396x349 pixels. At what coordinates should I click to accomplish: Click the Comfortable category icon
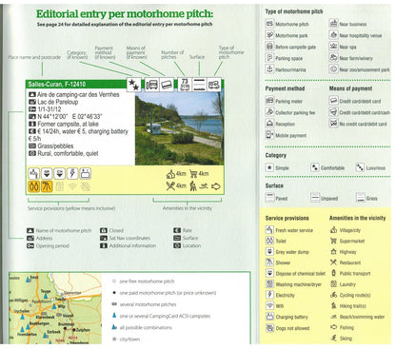tap(315, 167)
